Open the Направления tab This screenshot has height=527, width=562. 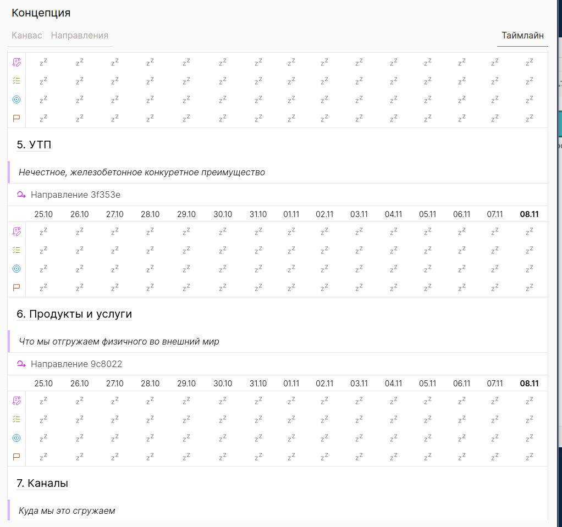pyautogui.click(x=79, y=35)
